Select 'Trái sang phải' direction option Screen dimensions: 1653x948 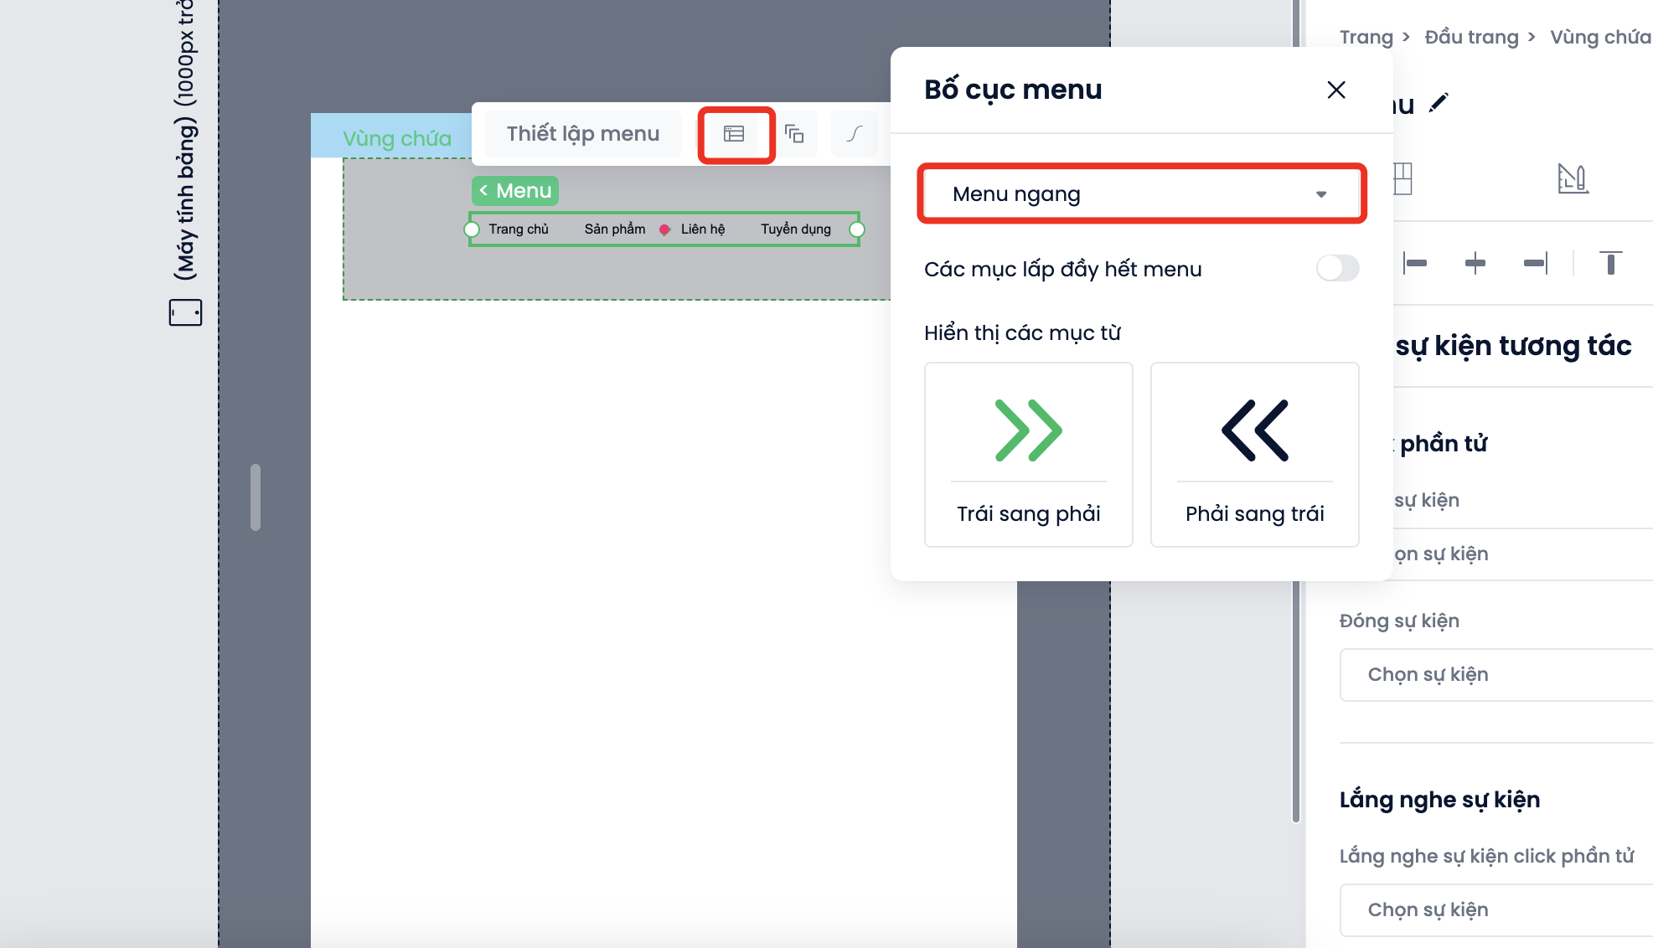(x=1028, y=455)
